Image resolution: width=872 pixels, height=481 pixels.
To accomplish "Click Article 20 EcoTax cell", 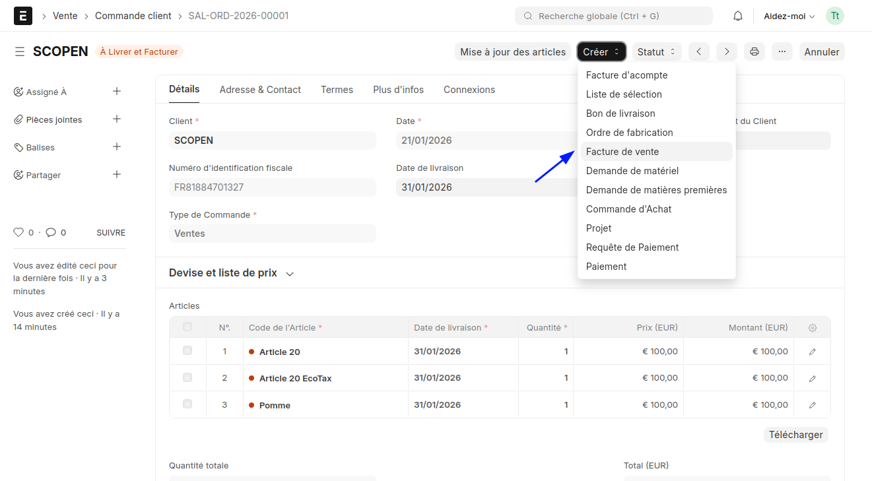I will point(325,378).
